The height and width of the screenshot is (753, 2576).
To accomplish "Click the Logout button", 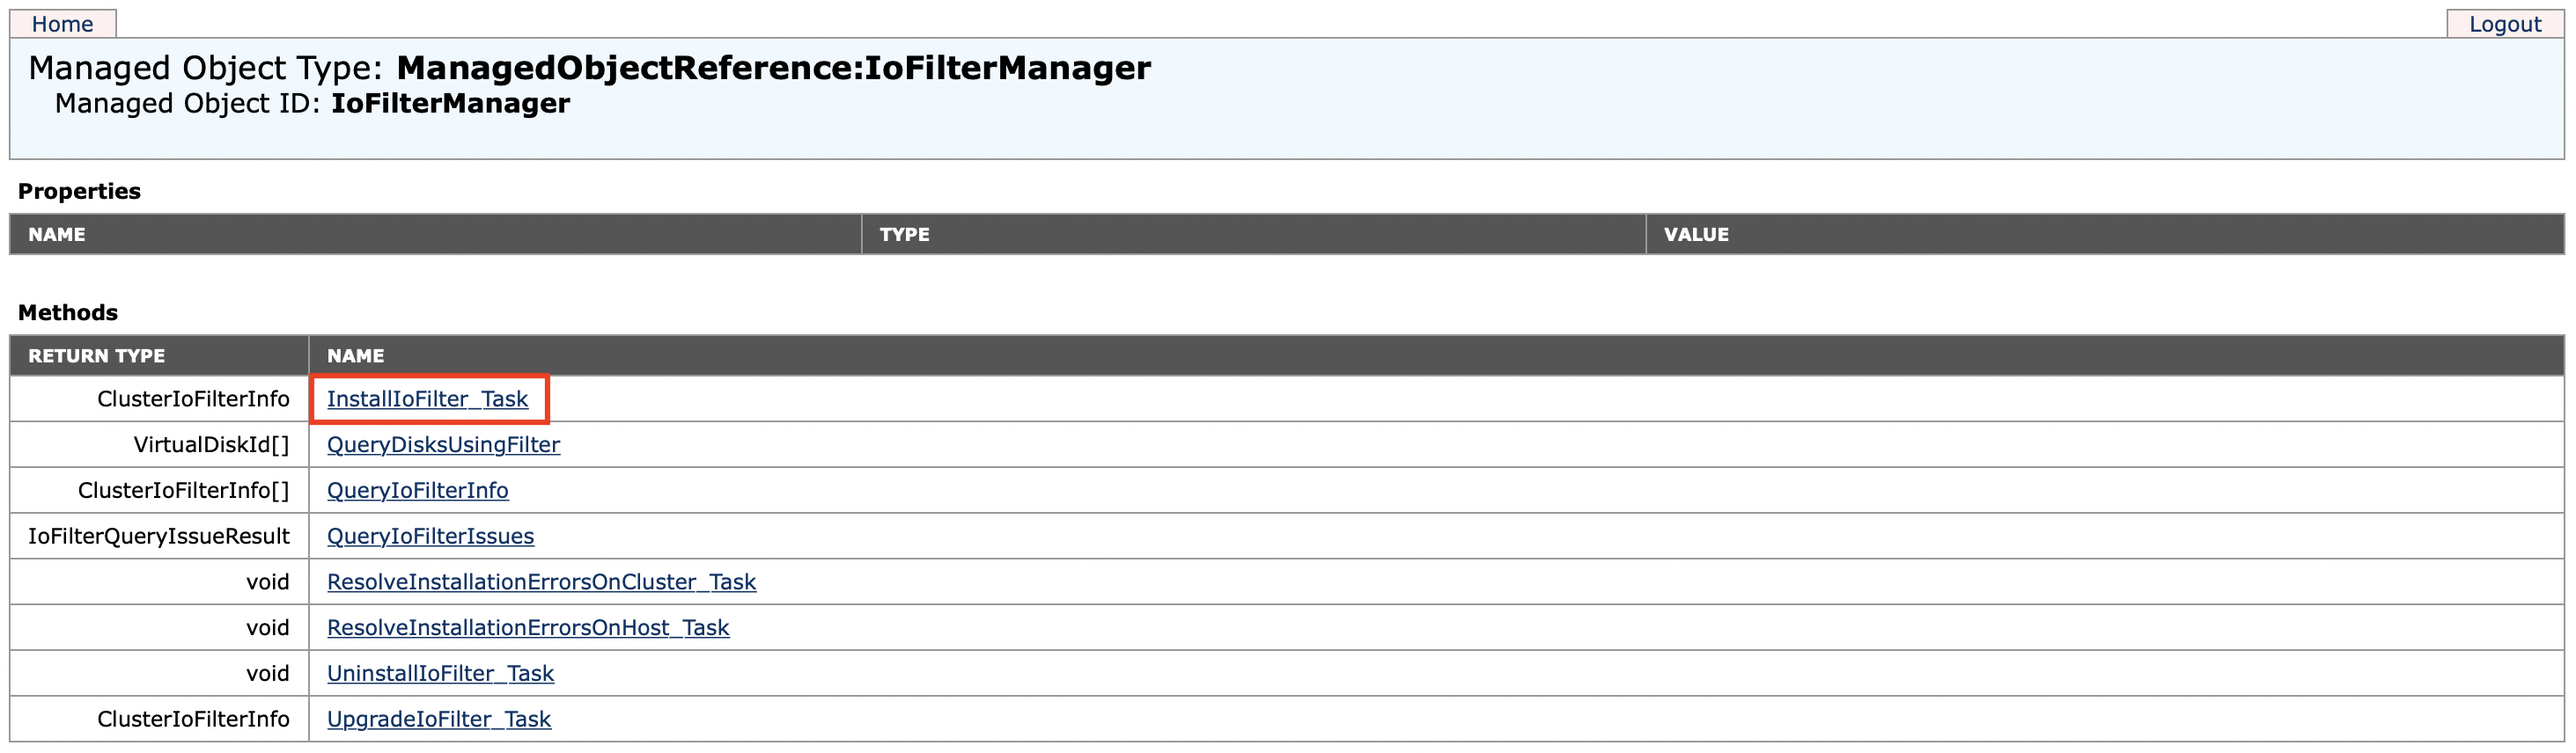I will pyautogui.click(x=2504, y=24).
